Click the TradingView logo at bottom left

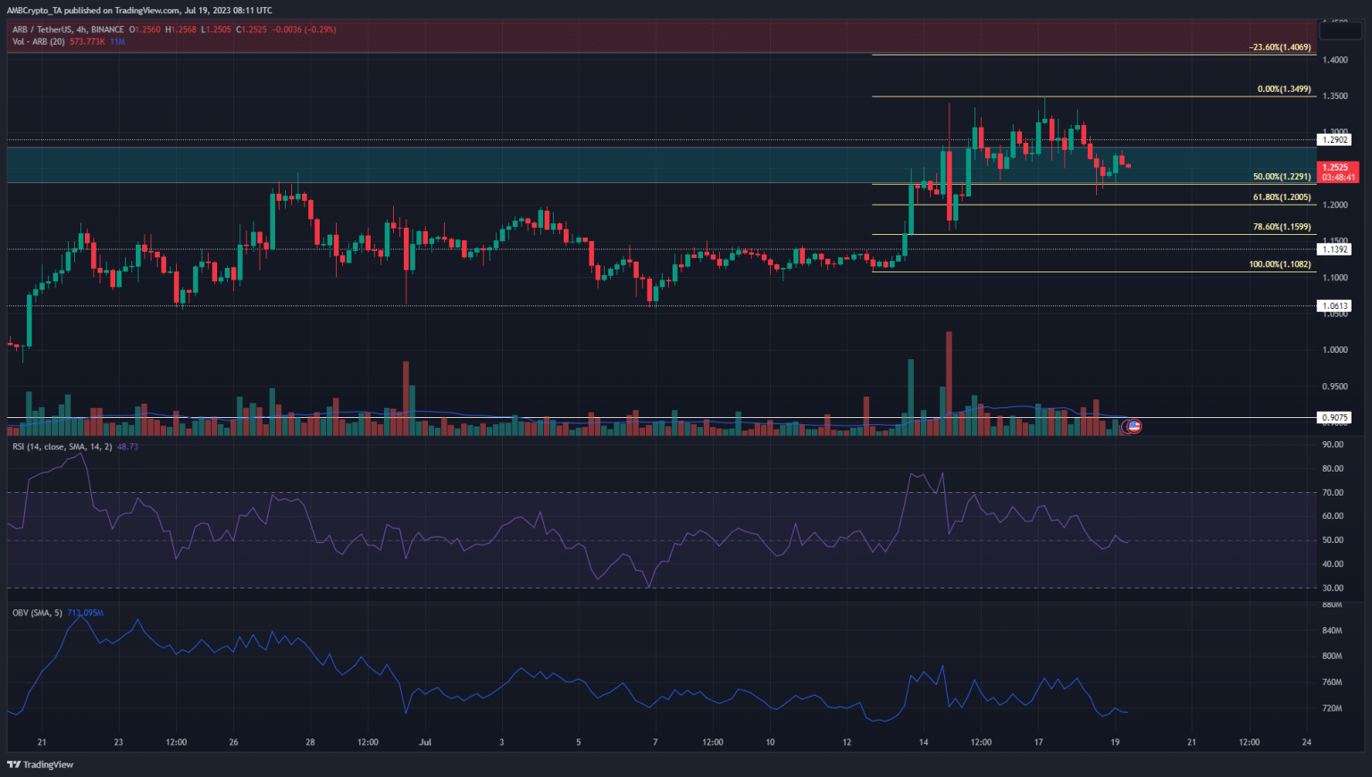point(40,764)
